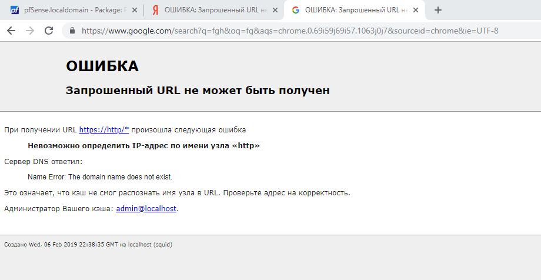Screen dimensions: 541x280
Task: Click the Forward navigation arrow
Action: [30, 31]
